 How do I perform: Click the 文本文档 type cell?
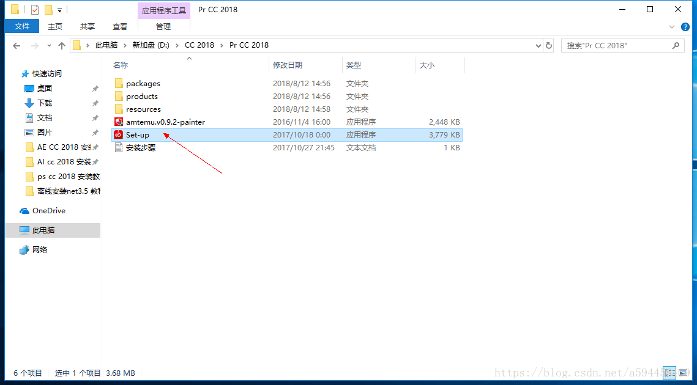click(x=361, y=148)
